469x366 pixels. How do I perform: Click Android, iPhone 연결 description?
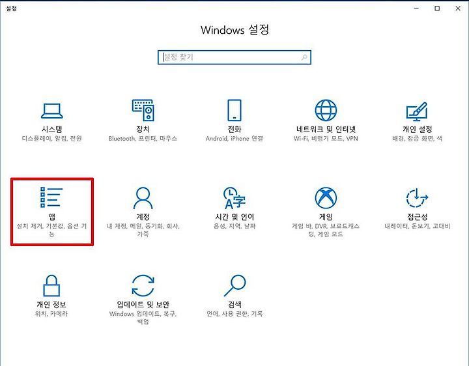click(234, 139)
